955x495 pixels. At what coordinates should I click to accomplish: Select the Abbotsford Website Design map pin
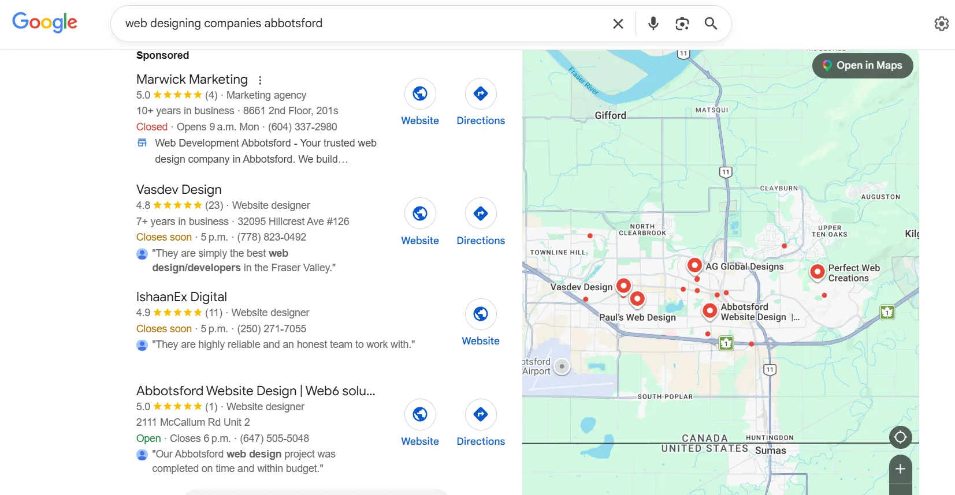pyautogui.click(x=709, y=311)
